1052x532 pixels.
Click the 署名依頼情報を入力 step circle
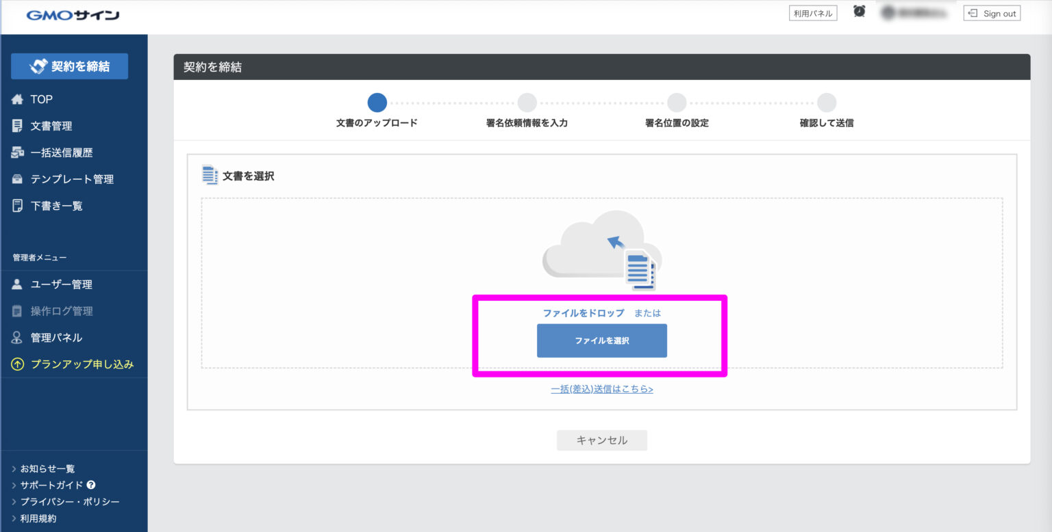(x=527, y=103)
